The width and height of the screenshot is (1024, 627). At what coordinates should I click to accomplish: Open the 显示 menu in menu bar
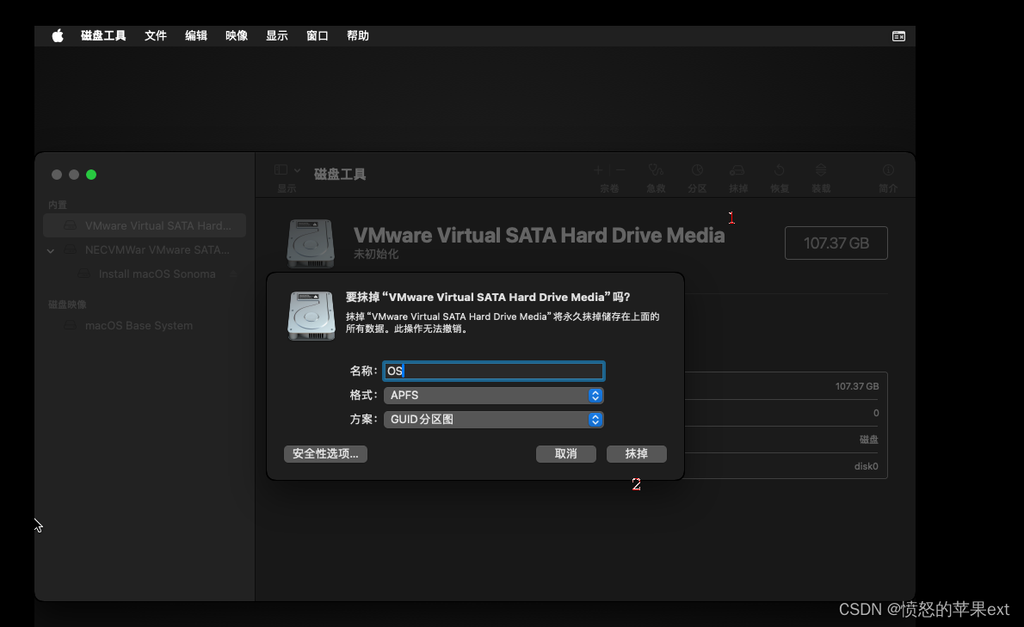click(x=277, y=36)
